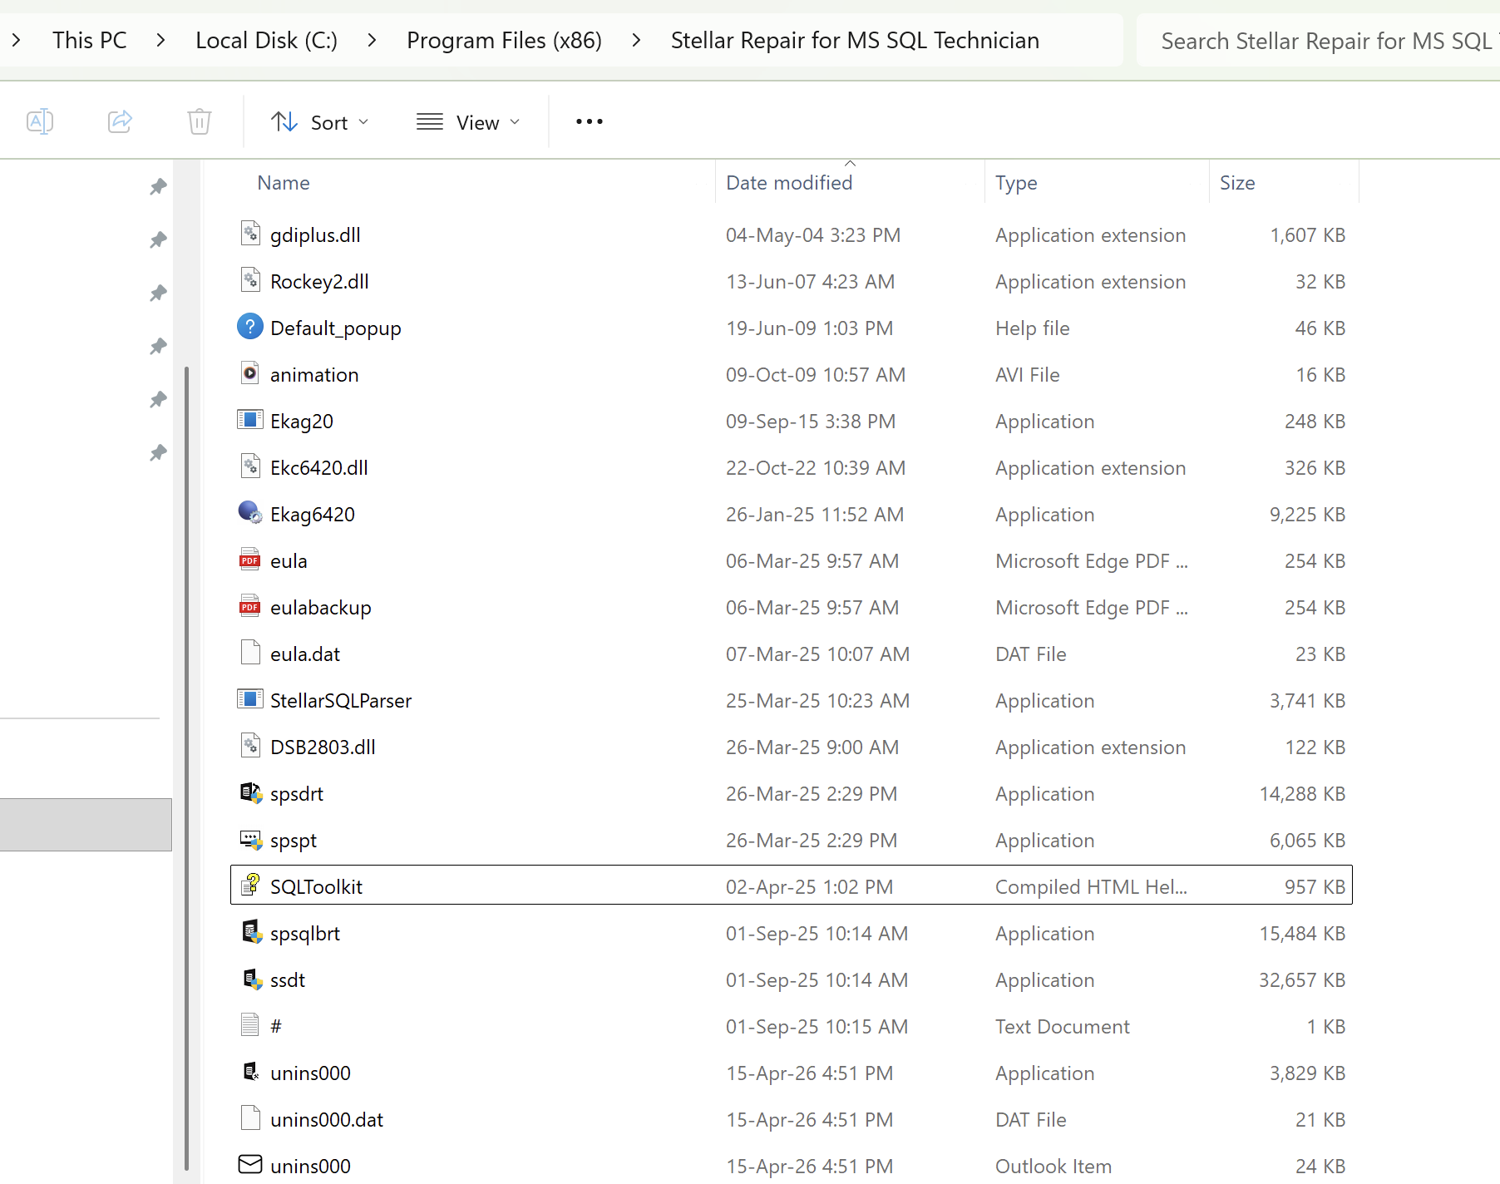This screenshot has height=1184, width=1500.
Task: Select the Default_popup help file icon
Action: pyautogui.click(x=250, y=327)
